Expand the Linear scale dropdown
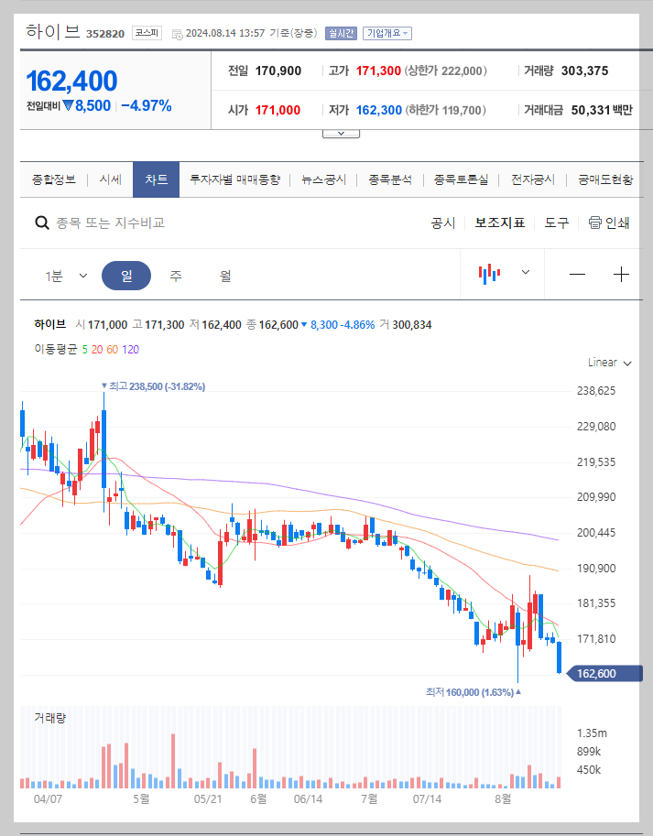Image resolution: width=653 pixels, height=836 pixels. pyautogui.click(x=608, y=363)
